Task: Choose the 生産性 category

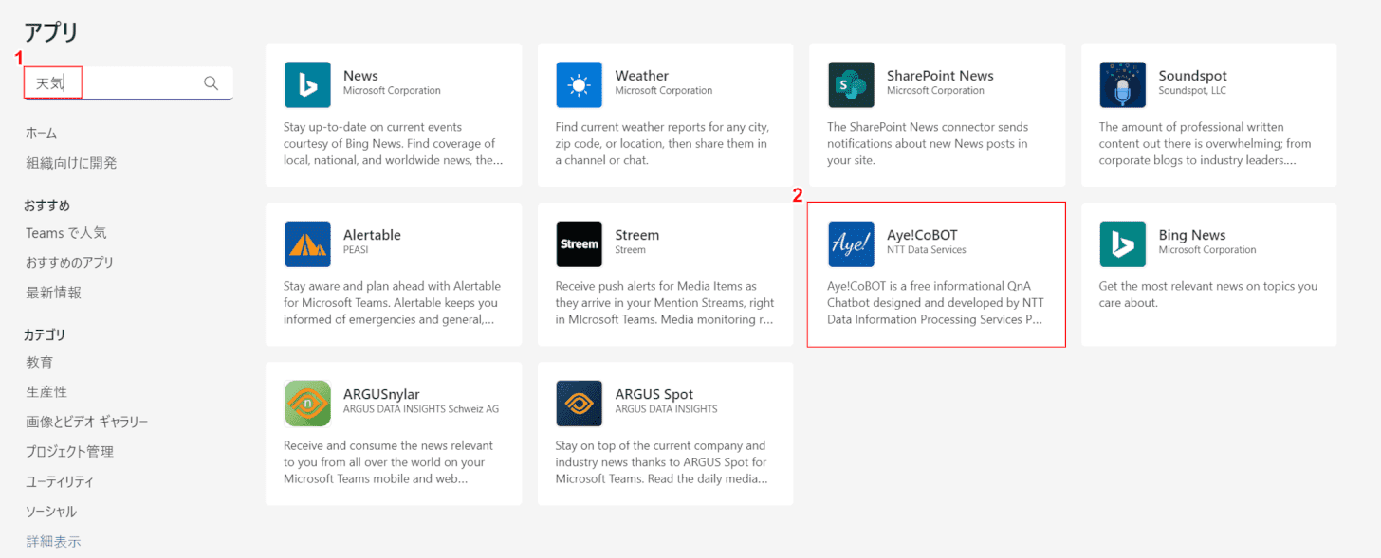Action: (46, 392)
